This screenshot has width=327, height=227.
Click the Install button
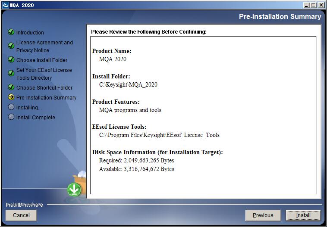coord(303,215)
